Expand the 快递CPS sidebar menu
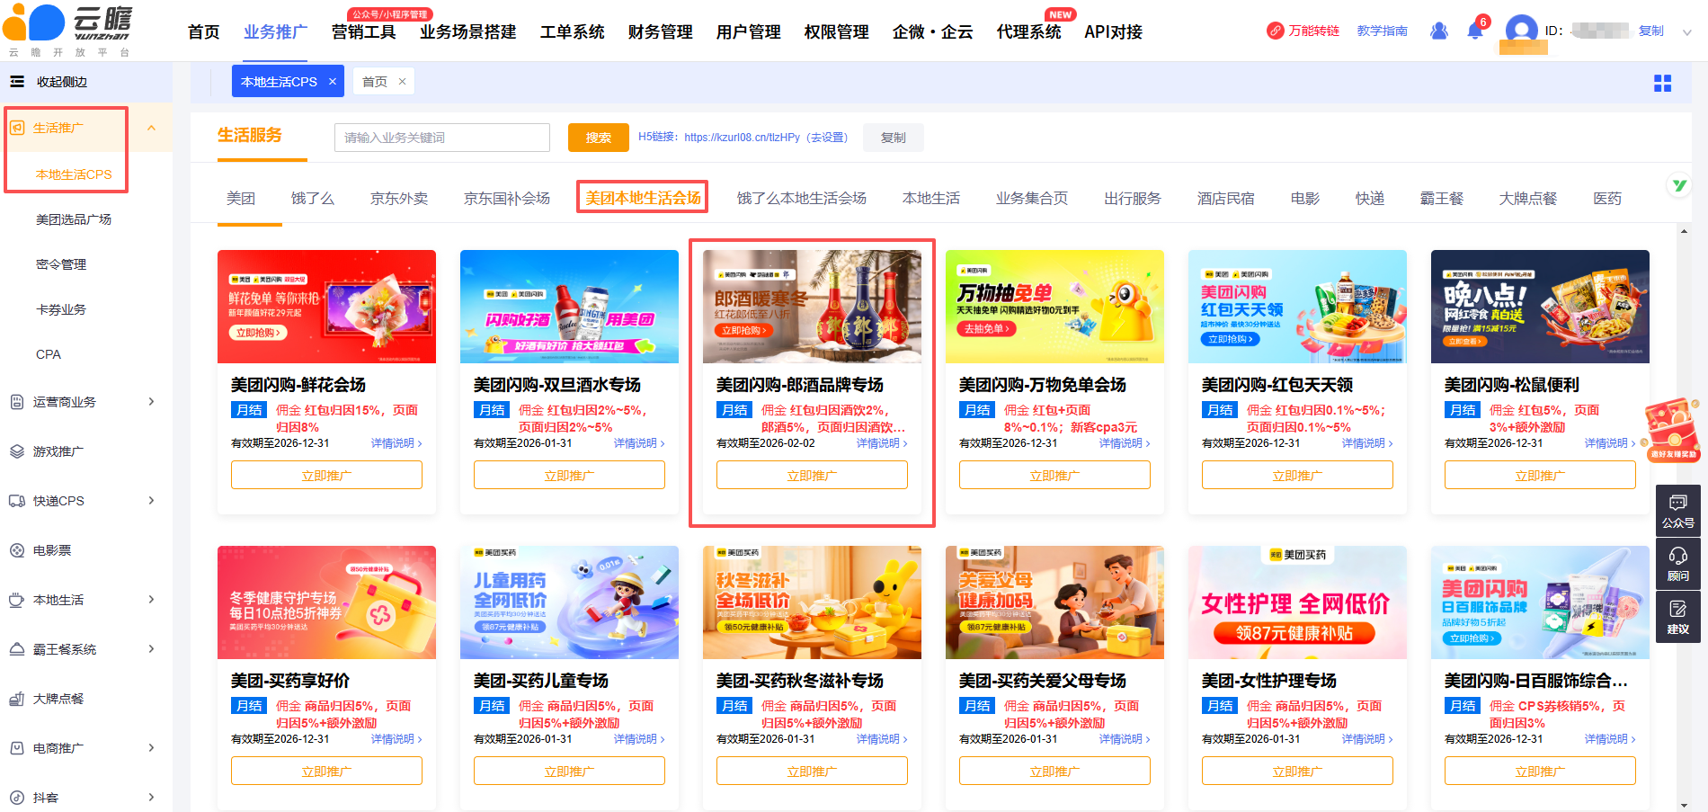The image size is (1708, 812). [151, 501]
